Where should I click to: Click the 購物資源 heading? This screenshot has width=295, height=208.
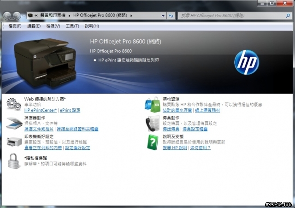[171, 99]
